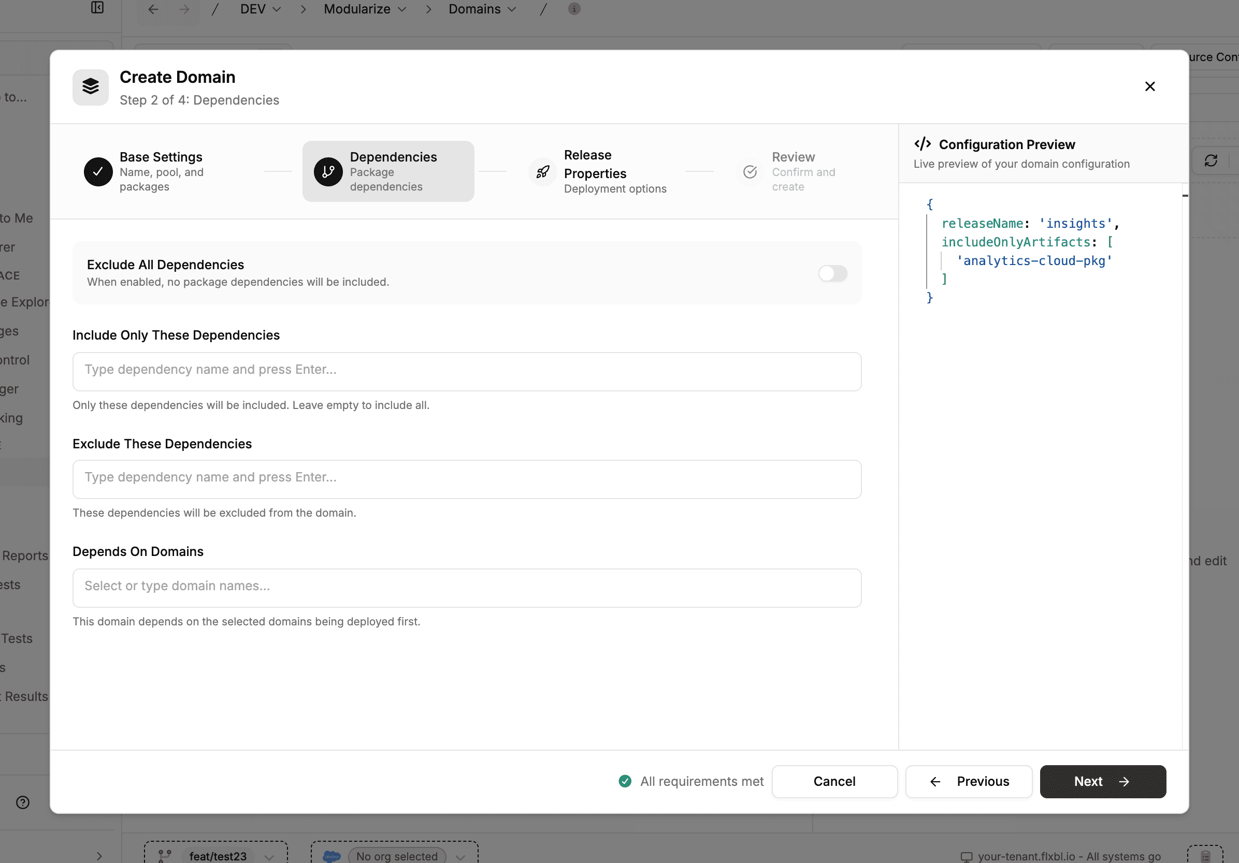Image resolution: width=1239 pixels, height=863 pixels.
Task: Select the Dependencies step
Action: [388, 171]
